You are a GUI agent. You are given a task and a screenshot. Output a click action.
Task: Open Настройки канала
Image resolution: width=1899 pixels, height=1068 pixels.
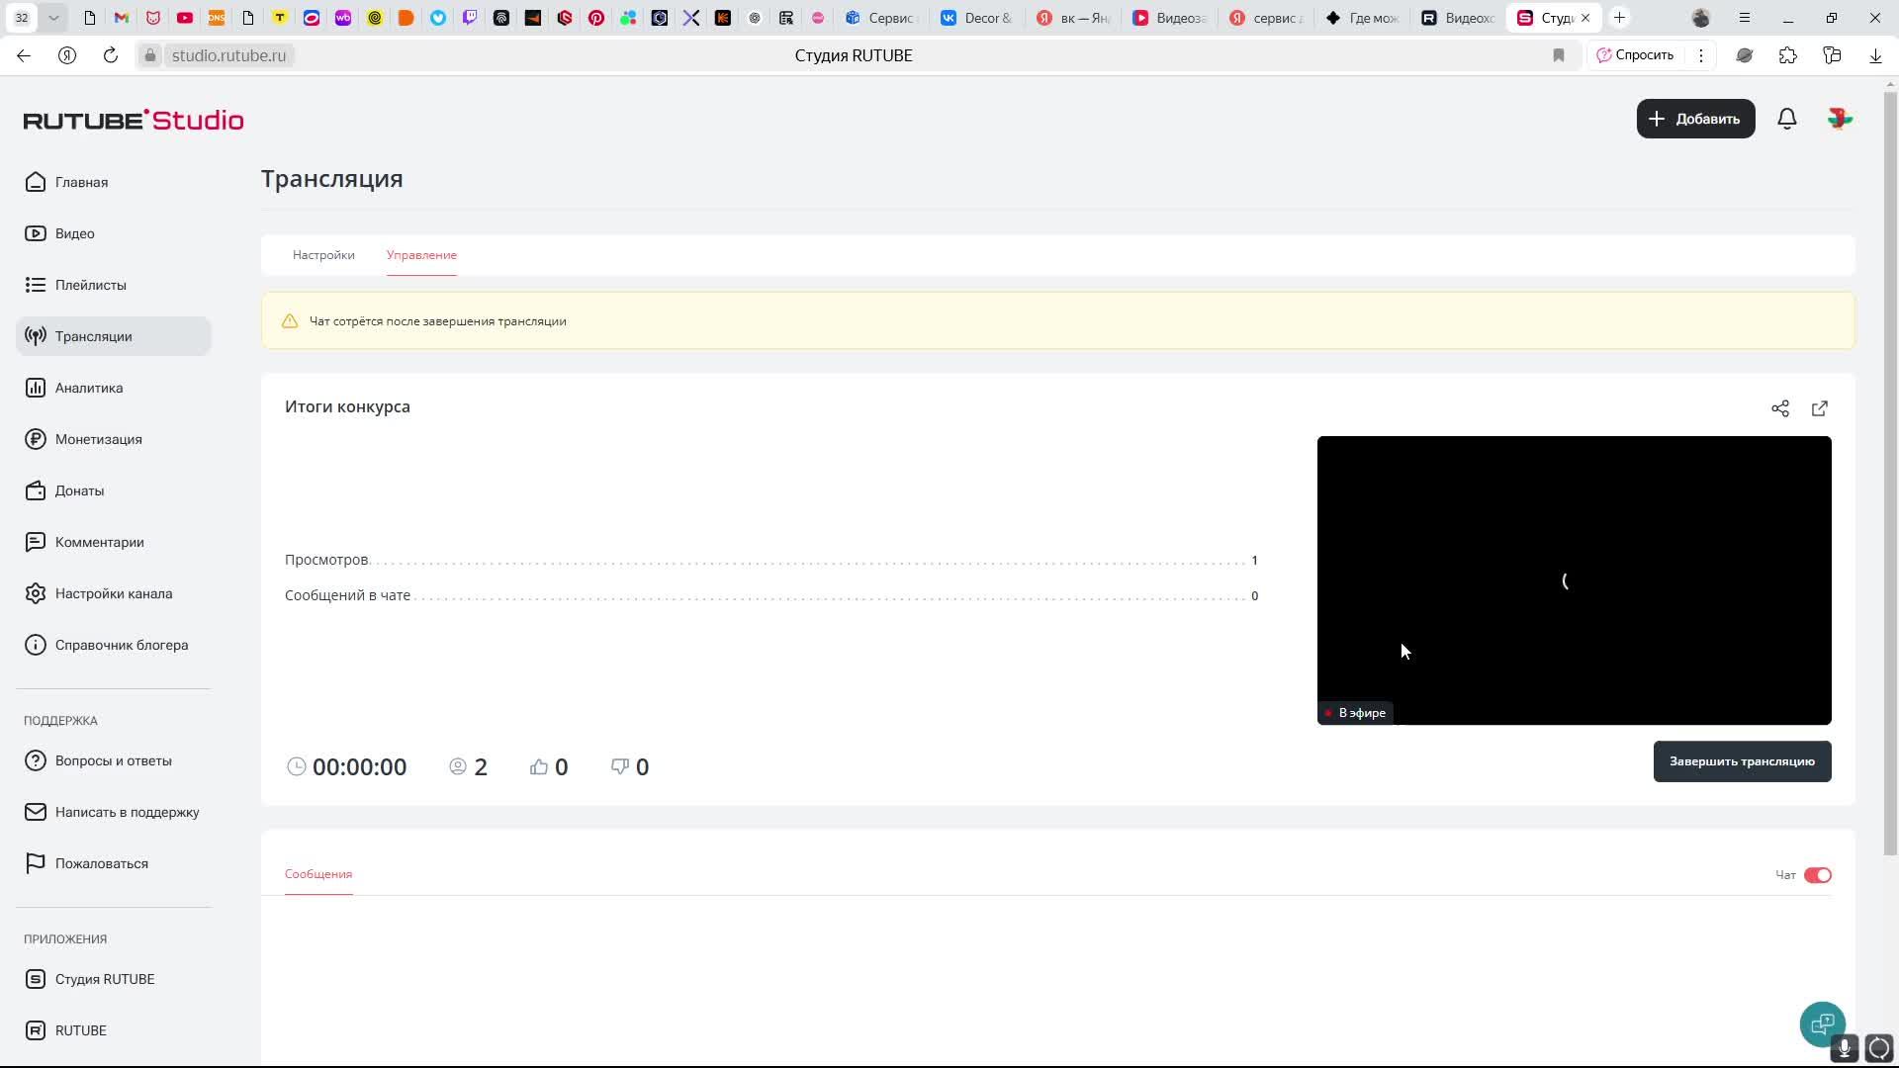(113, 593)
